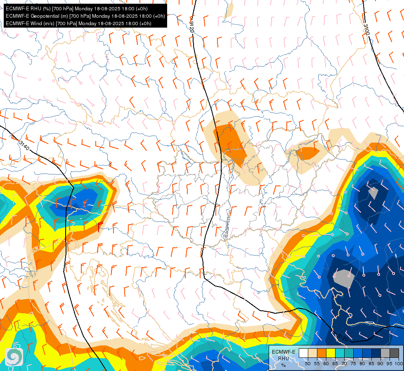404x371 pixels.
Task: Click the legend value 85
Action: coord(371,364)
